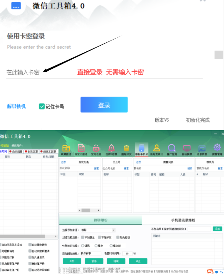Screen dimensions: 224x276
Task: Switch to 手机通讯录爆粉 tab
Action: click(x=183, y=220)
